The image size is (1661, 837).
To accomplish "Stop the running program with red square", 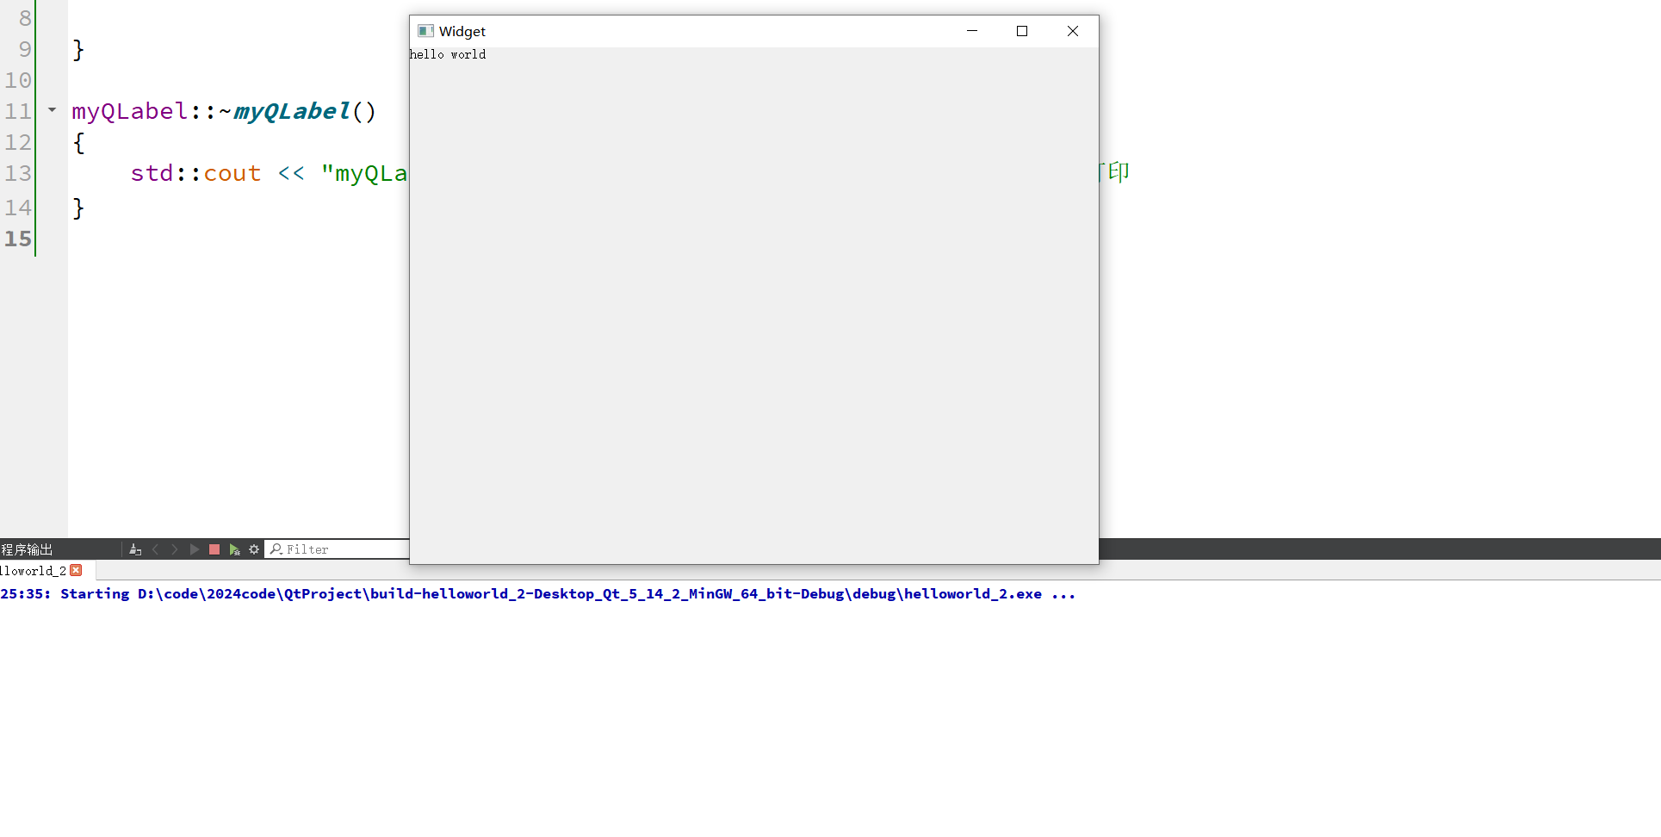I will pos(214,549).
